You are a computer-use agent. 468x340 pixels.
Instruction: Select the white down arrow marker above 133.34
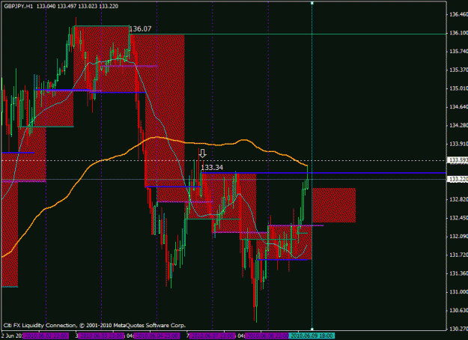coord(203,154)
